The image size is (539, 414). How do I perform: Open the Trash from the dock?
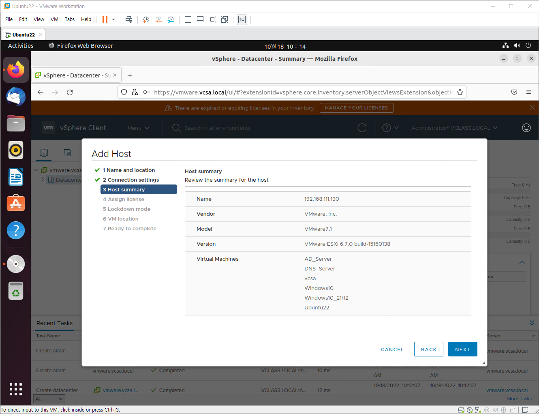point(16,291)
